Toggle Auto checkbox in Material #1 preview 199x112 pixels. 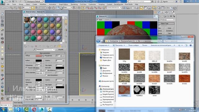click(98, 20)
